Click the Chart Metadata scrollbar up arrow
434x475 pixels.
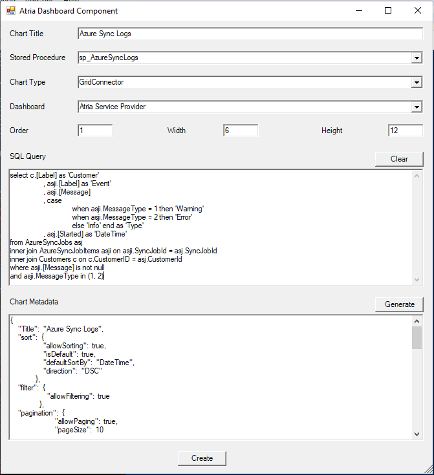pos(417,321)
